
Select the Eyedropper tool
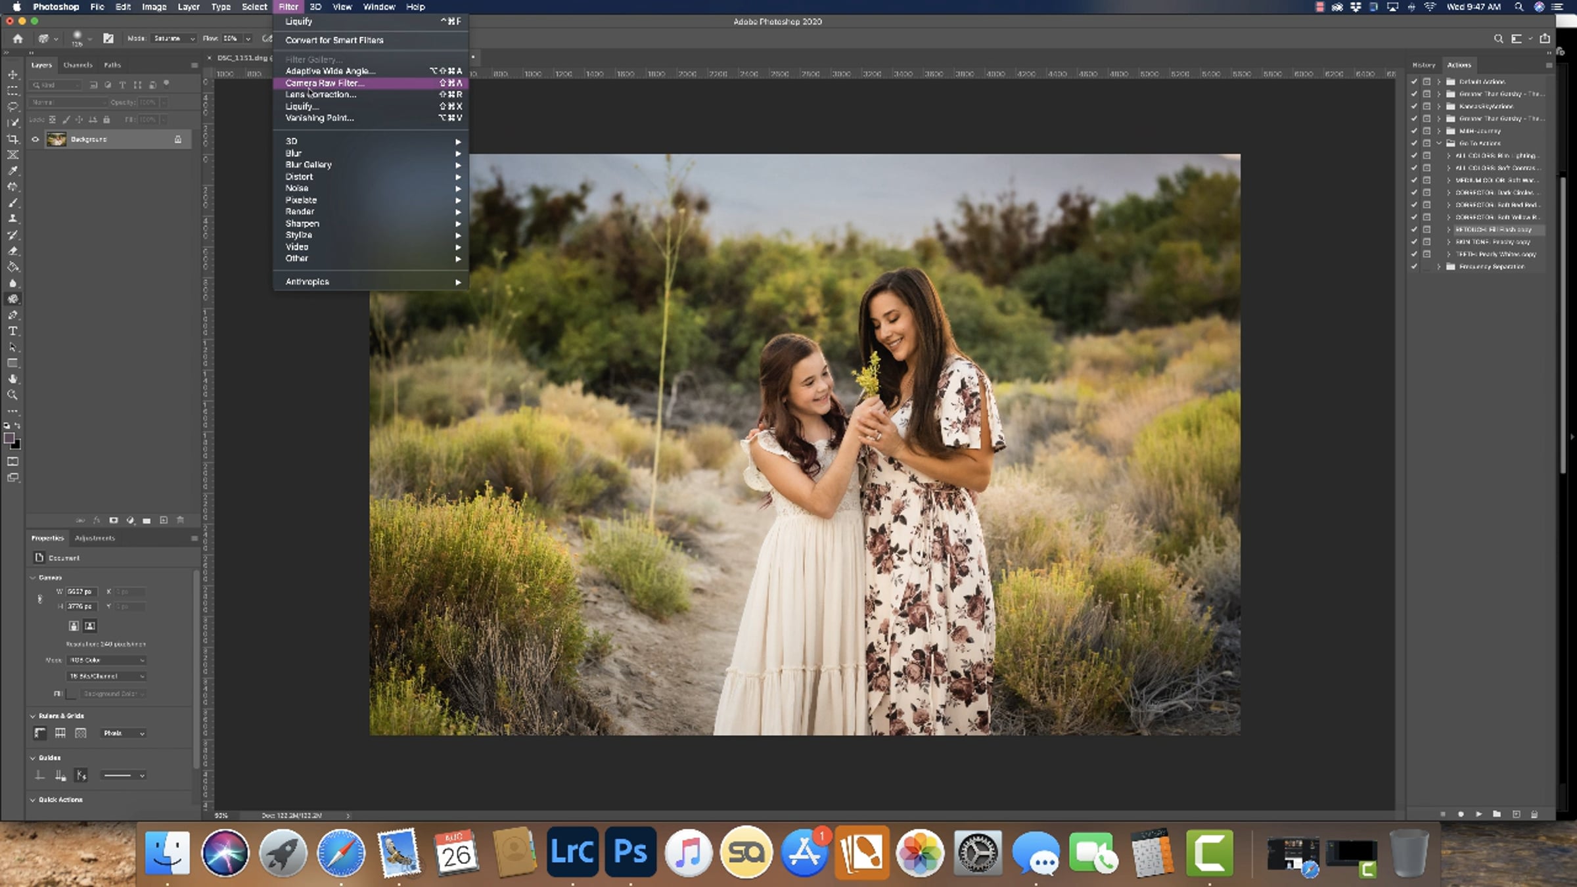click(12, 171)
